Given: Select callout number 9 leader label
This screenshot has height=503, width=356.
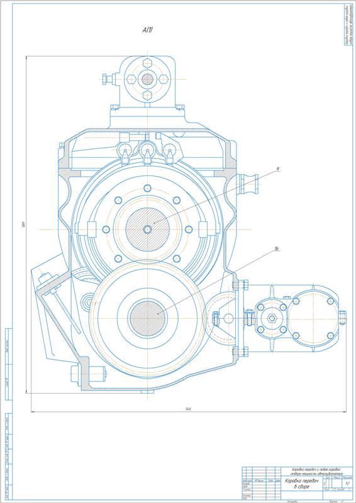Looking at the screenshot, I should [277, 169].
